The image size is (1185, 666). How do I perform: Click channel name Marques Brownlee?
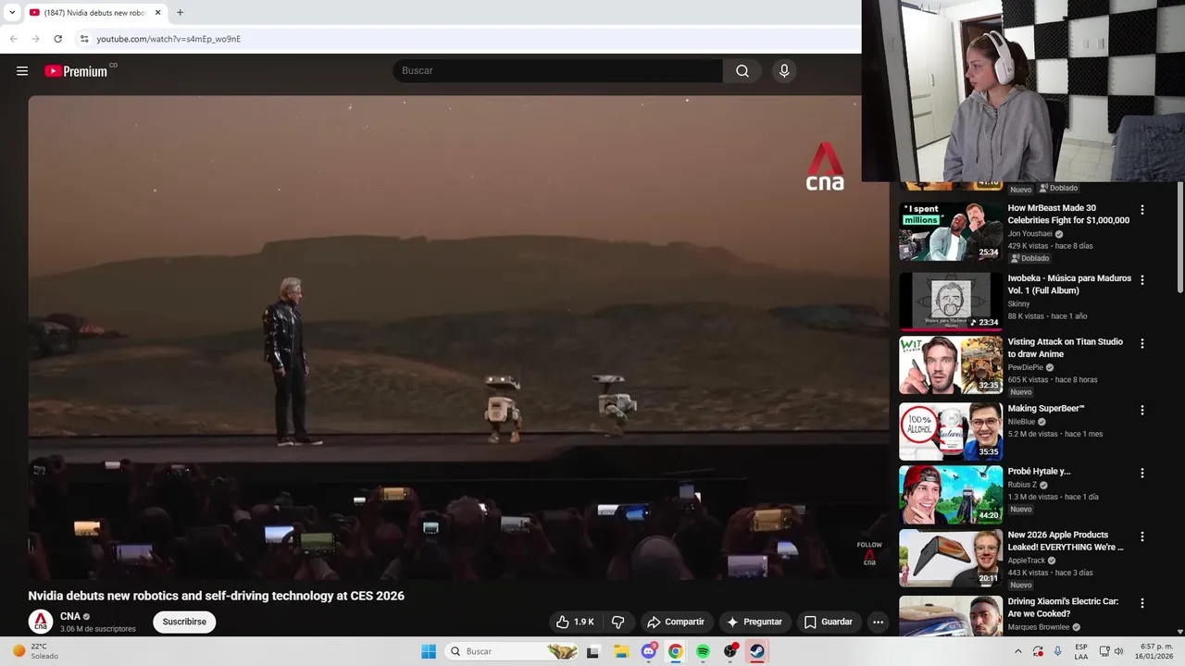pos(1041,627)
